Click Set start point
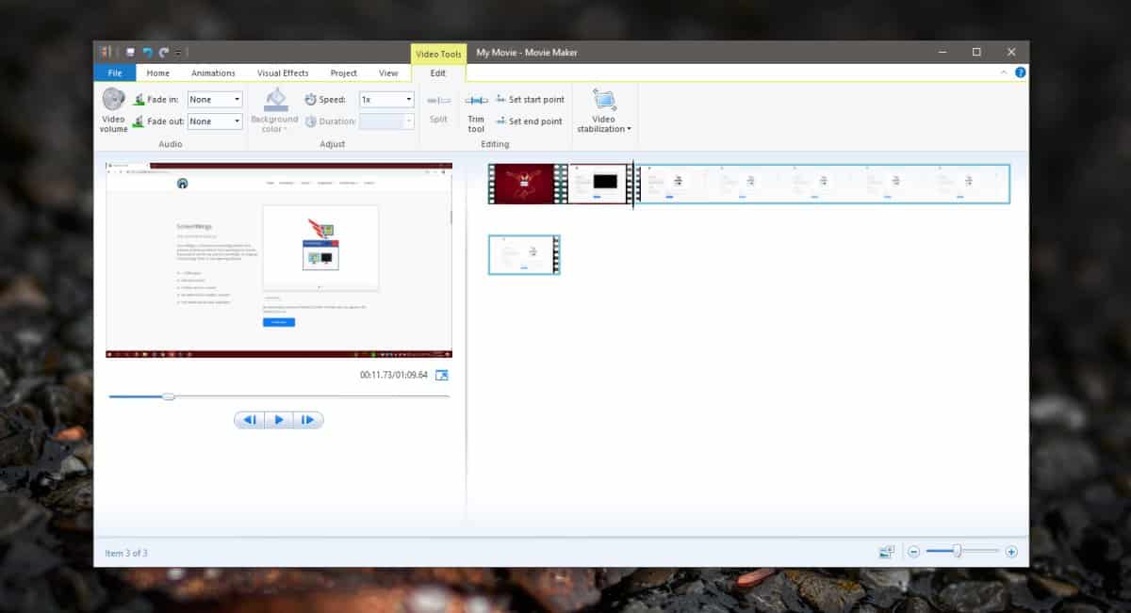 click(530, 99)
